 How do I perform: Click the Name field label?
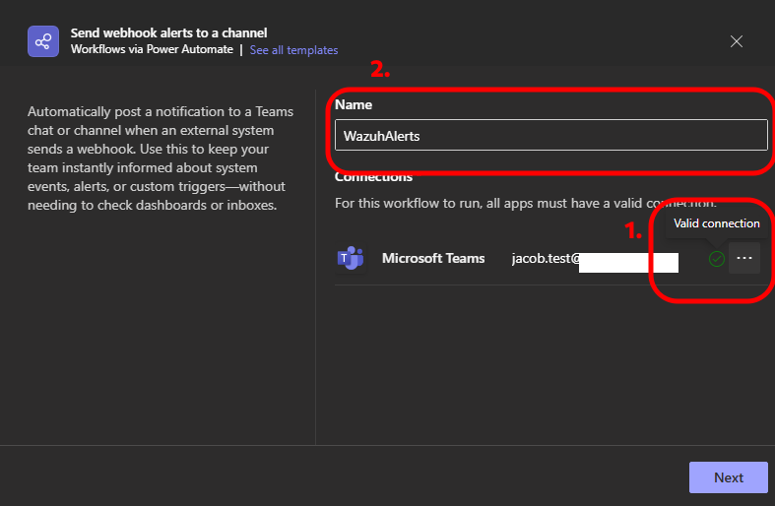354,104
